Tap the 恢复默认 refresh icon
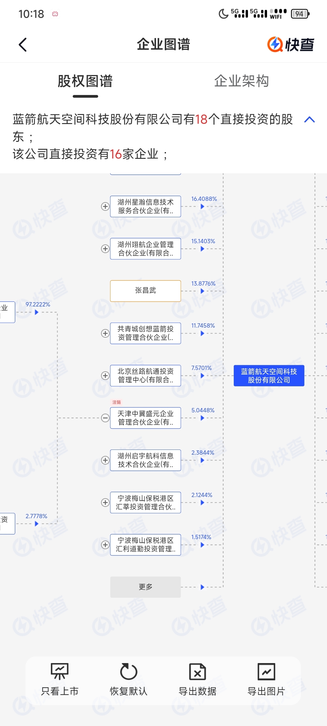Screen dimensions: 327x726 point(129,672)
